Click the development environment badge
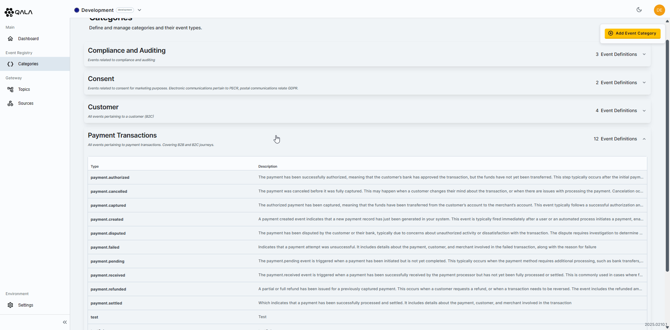The width and height of the screenshot is (670, 330). (125, 10)
